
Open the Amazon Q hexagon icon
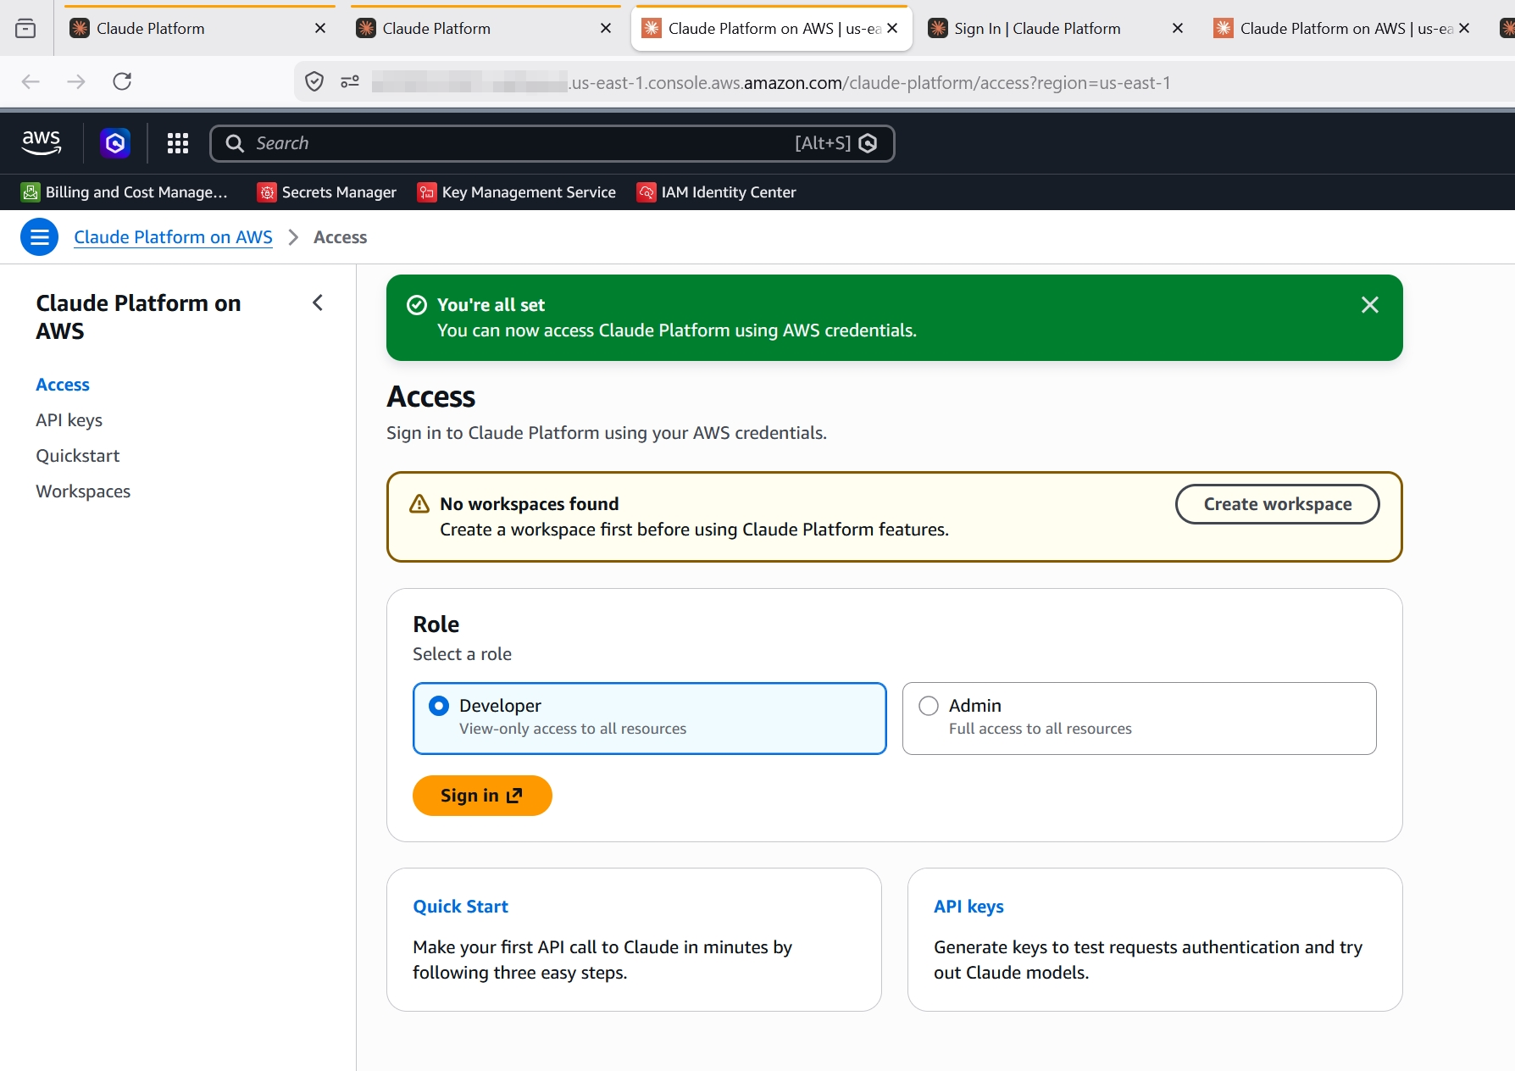coord(115,143)
